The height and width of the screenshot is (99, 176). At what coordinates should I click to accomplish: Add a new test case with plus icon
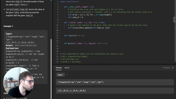(67, 75)
